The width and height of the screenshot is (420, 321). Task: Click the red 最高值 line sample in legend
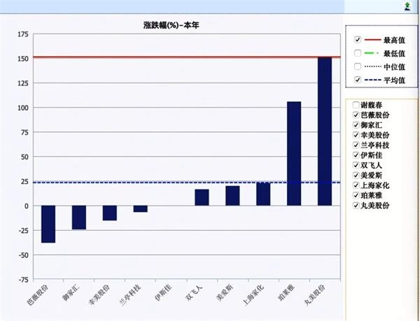click(372, 40)
